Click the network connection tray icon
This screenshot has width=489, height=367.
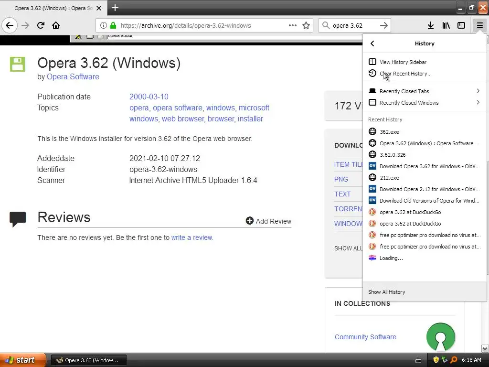445,360
